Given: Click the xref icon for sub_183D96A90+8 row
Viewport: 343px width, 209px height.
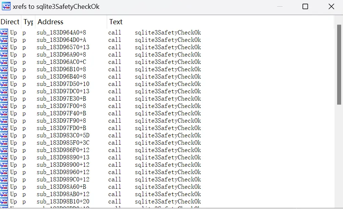Looking at the screenshot, I should (4, 55).
